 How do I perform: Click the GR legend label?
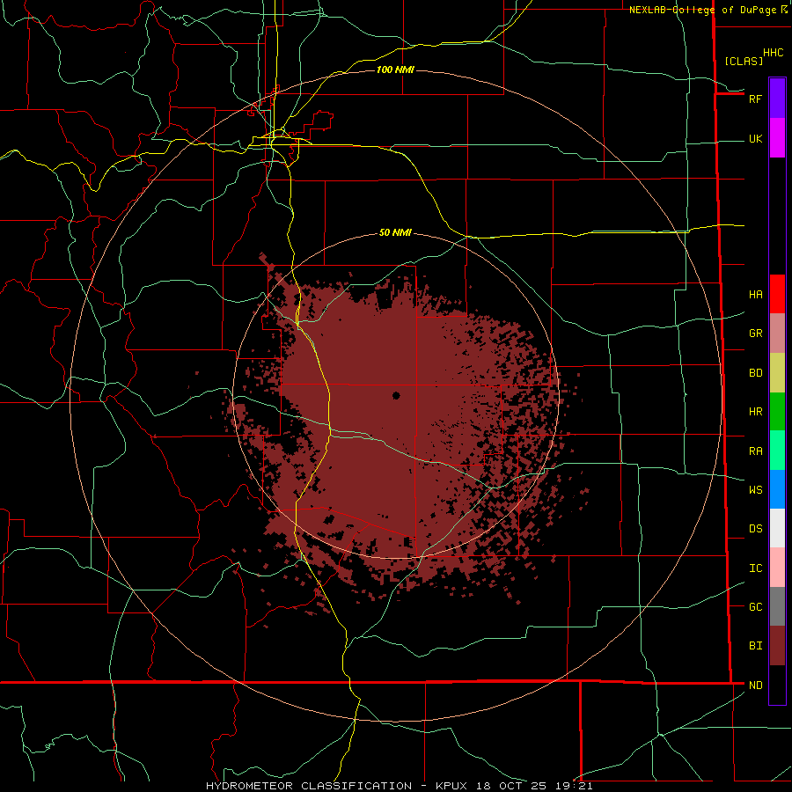pyautogui.click(x=756, y=334)
